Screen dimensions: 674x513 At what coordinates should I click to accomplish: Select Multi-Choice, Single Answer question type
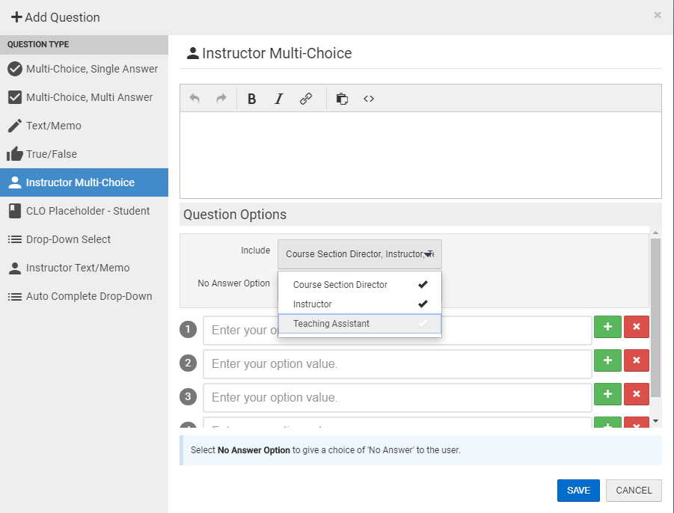point(84,69)
